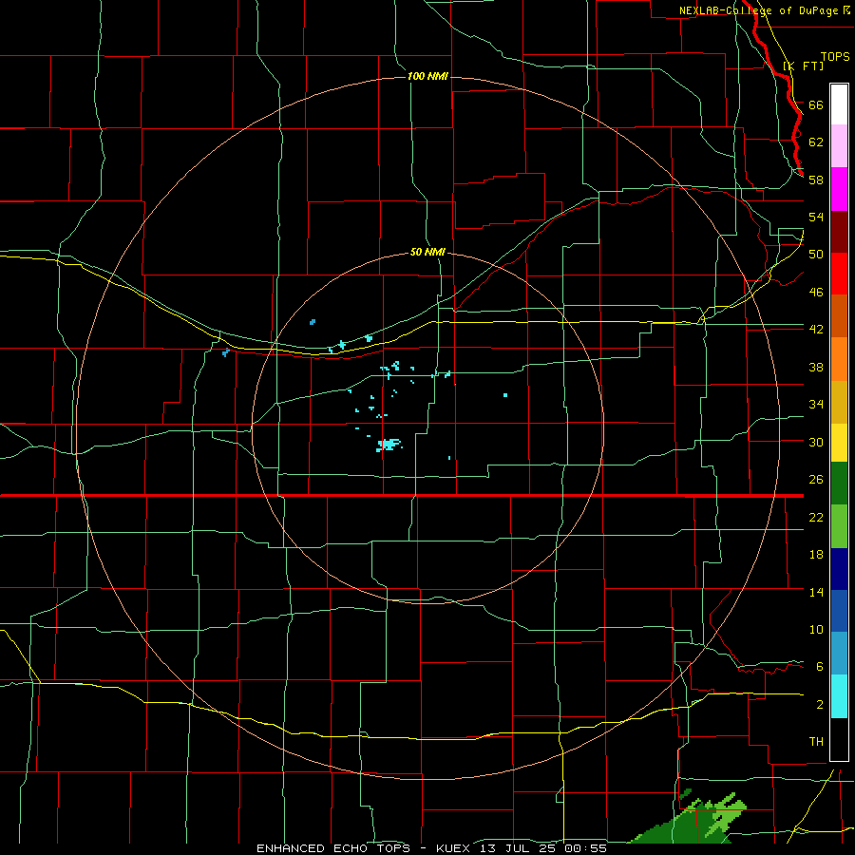Viewport: 855px width, 855px height.
Task: Click the '62' scale value label
Action: tap(816, 142)
